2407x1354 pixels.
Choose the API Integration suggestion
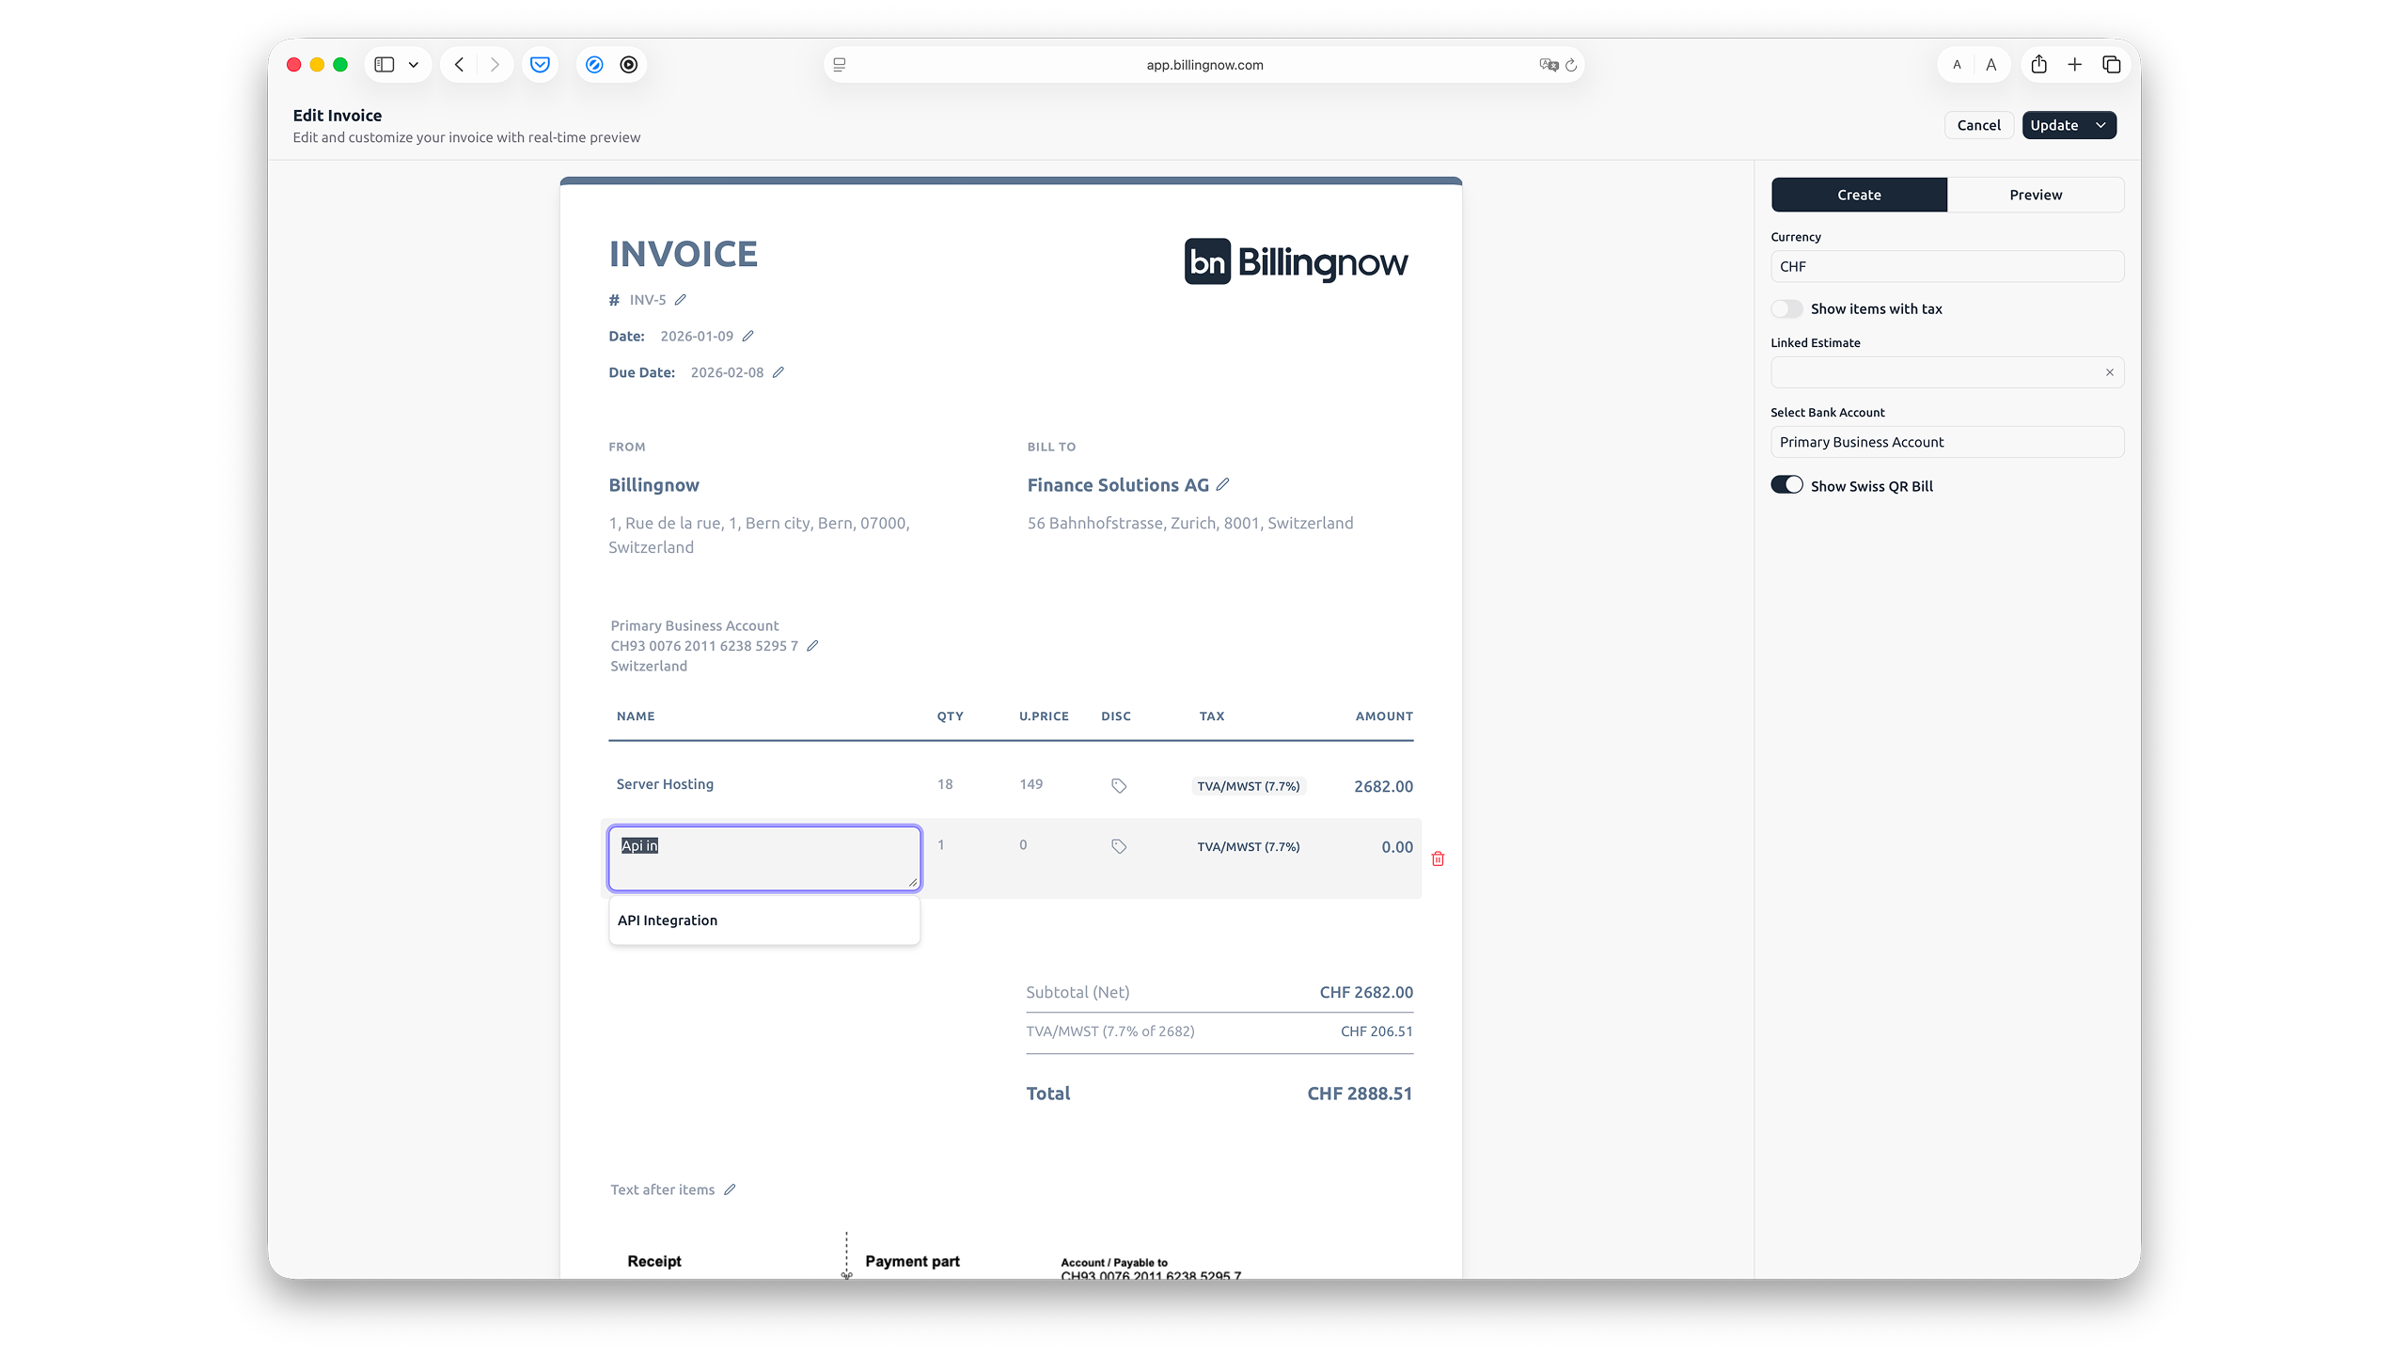pos(668,920)
